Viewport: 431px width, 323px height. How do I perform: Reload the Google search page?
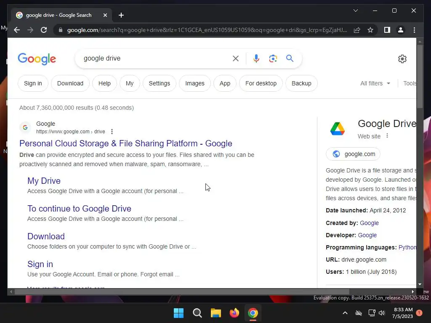point(44,30)
